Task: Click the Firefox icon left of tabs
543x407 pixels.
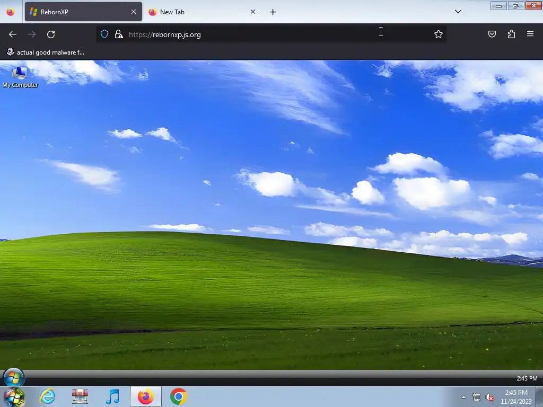Action: pos(11,12)
